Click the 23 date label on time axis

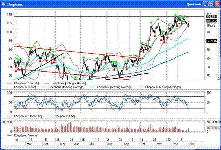coord(120,140)
